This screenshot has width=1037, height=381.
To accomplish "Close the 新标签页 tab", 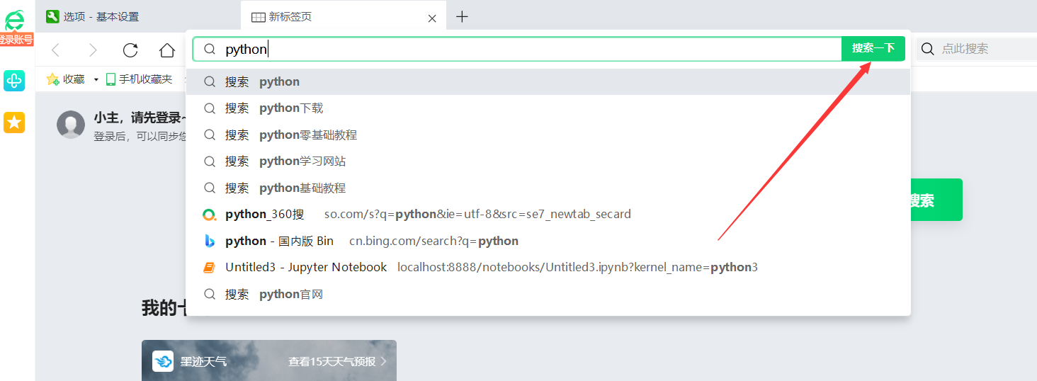I will pos(432,18).
